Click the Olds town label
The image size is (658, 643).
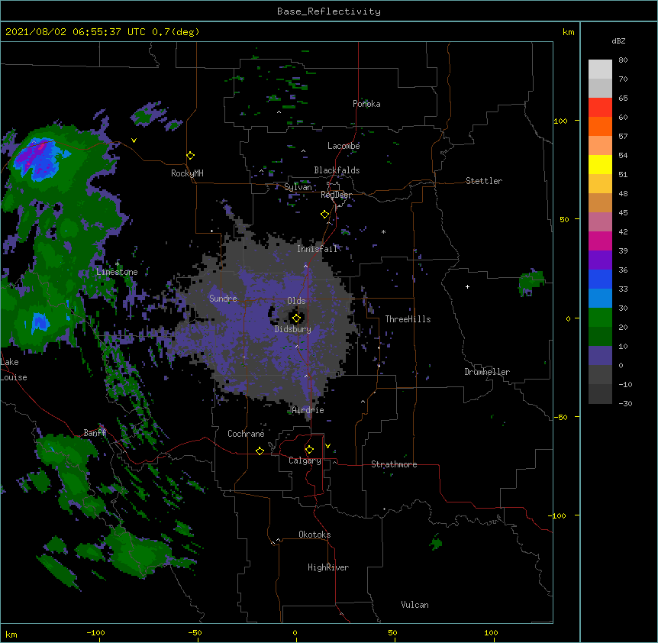point(296,301)
